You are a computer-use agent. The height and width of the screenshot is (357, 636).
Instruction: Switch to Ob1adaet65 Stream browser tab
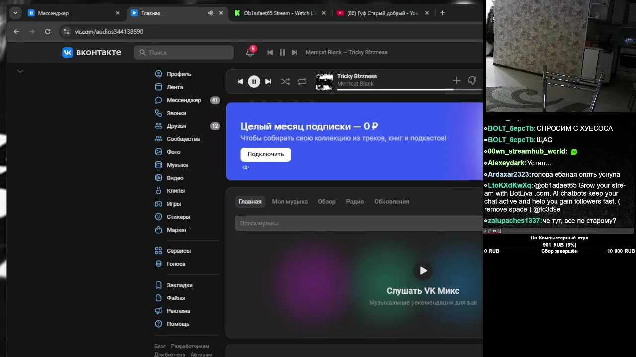click(x=280, y=13)
